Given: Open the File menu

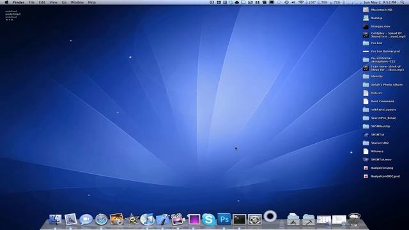Looking at the screenshot, I should tap(31, 2).
